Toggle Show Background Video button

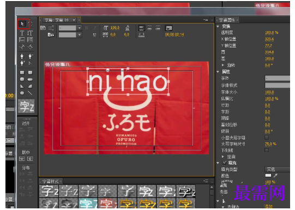tap(168, 28)
